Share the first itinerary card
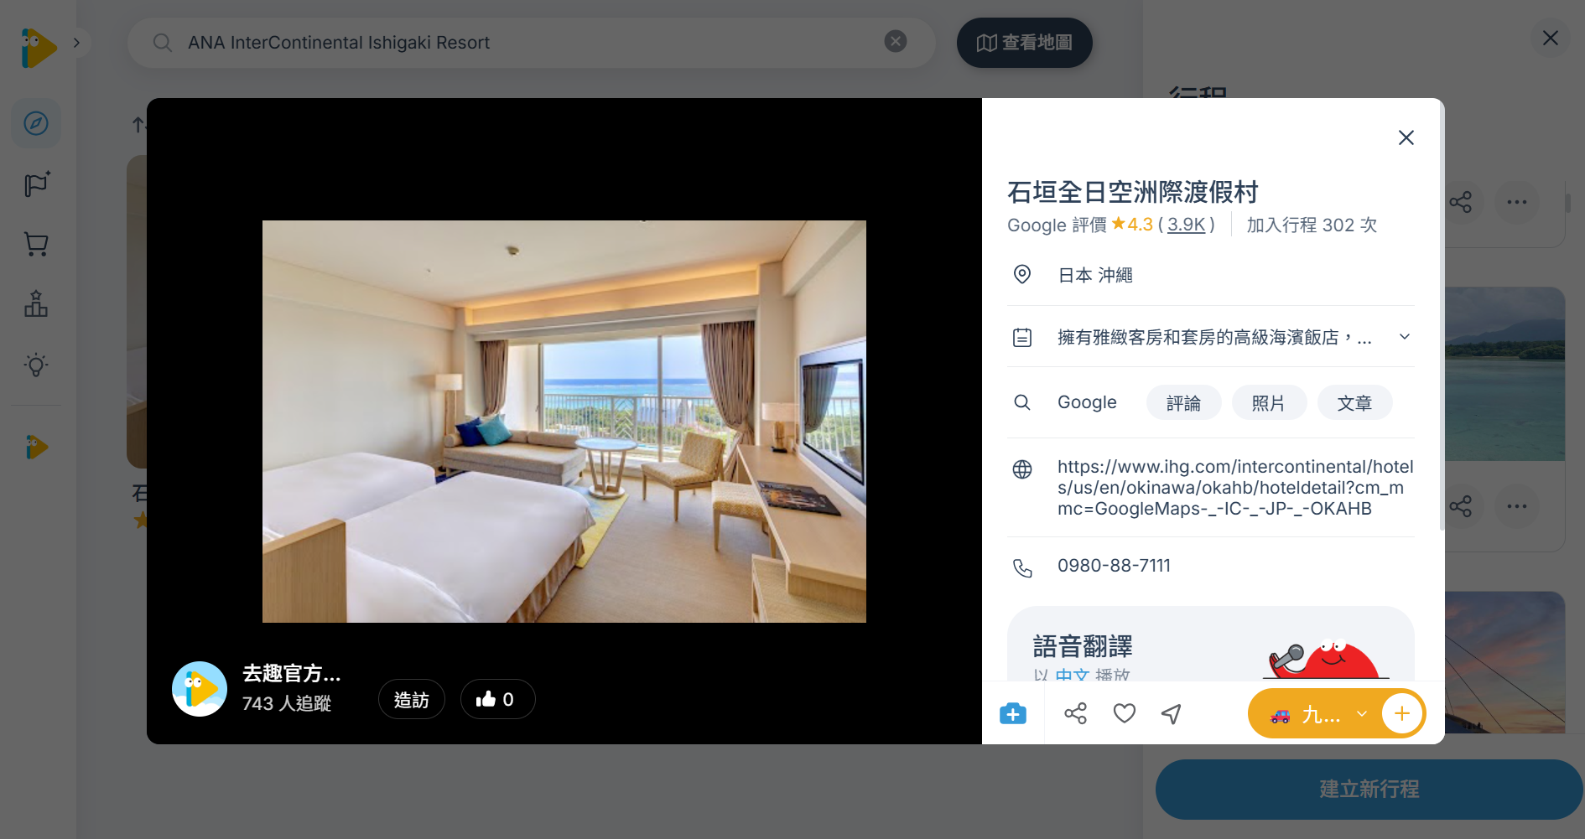 [x=1461, y=202]
